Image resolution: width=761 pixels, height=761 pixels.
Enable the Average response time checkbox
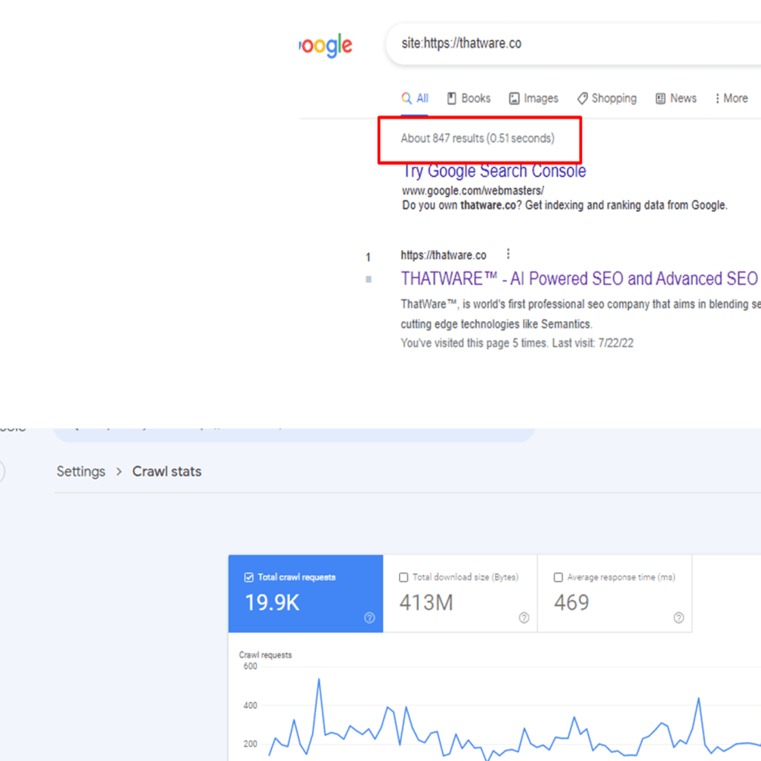[x=559, y=577]
